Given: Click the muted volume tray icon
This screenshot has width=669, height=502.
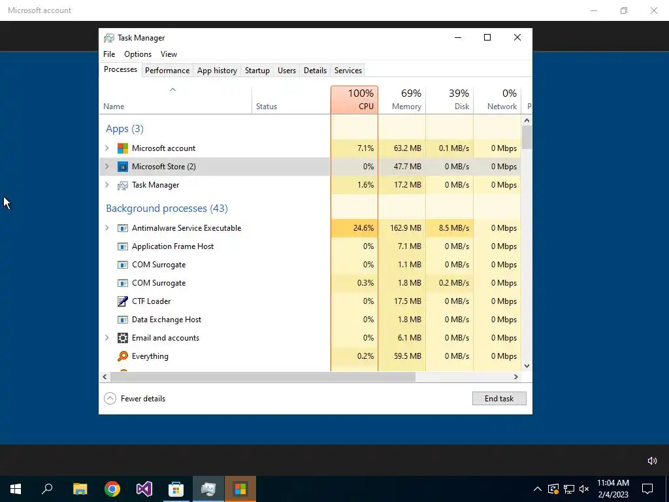Looking at the screenshot, I should click(x=584, y=489).
